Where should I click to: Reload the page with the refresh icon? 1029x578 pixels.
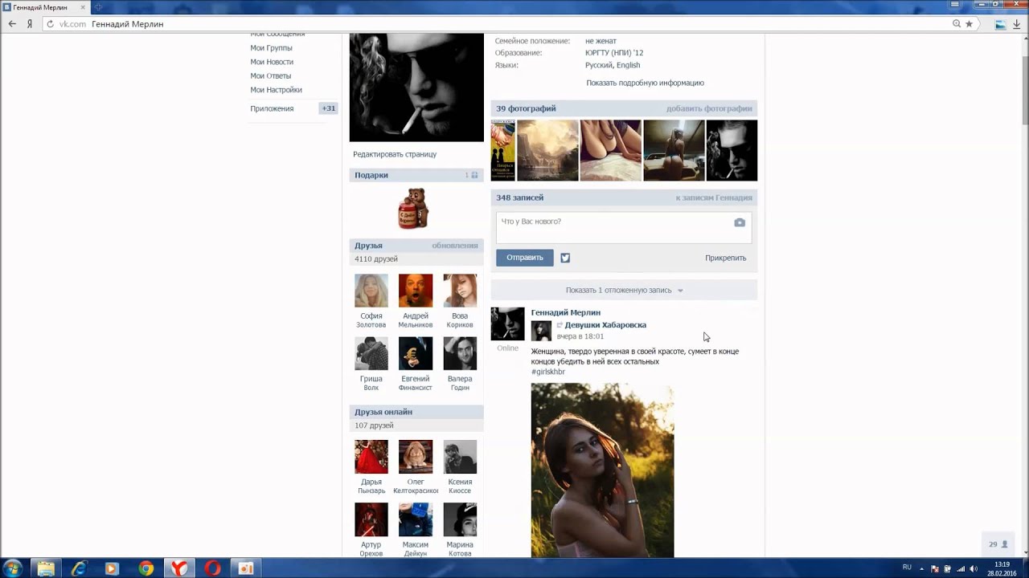click(x=51, y=24)
